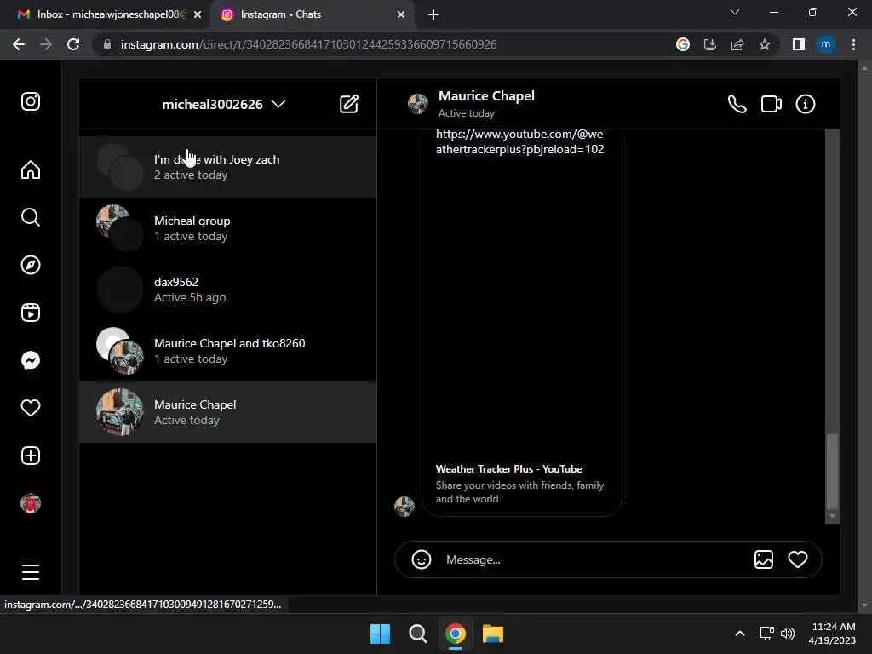Share this page icon in address bar
Screen dimensions: 872x654
737,44
